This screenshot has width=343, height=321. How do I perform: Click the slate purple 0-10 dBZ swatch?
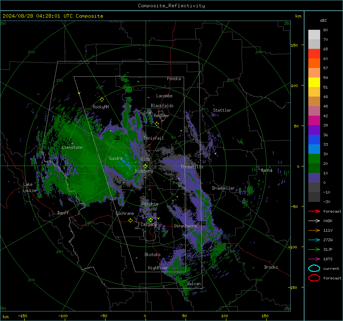314,178
